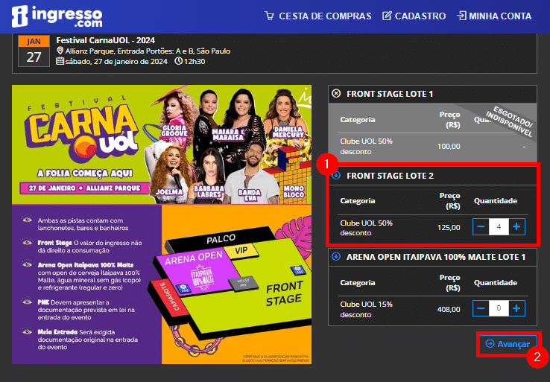Click the price 408,00
The image size is (550, 382).
449,310
